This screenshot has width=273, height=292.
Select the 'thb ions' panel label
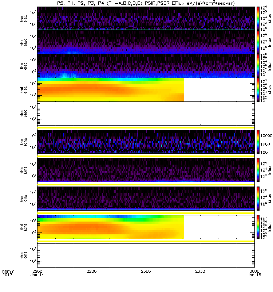click(x=23, y=170)
